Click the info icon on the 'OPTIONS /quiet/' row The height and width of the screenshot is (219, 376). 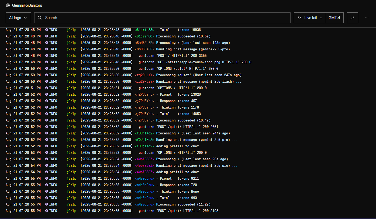47,69
